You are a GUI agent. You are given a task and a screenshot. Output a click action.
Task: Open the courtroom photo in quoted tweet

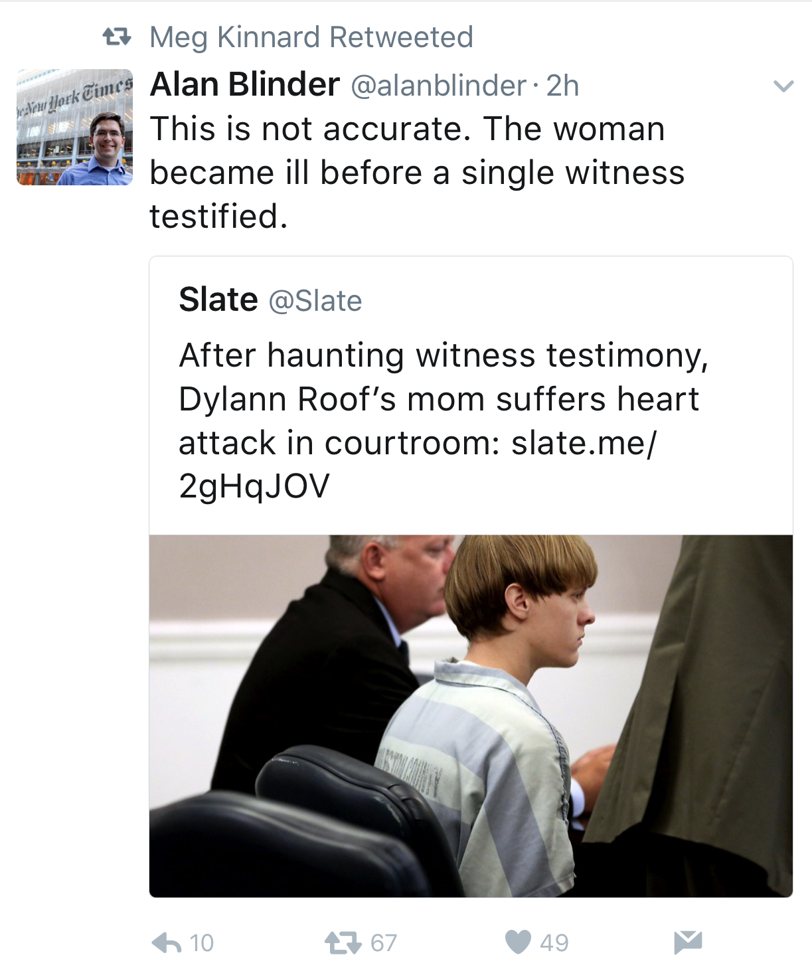[x=471, y=716]
